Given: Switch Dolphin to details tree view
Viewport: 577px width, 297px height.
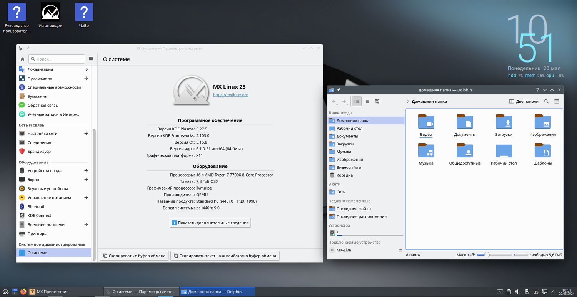Looking at the screenshot, I should (x=377, y=101).
